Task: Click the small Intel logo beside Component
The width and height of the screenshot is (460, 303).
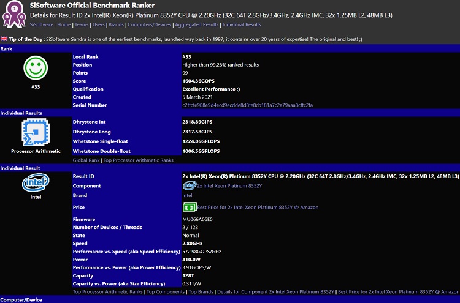Action: 190,185
